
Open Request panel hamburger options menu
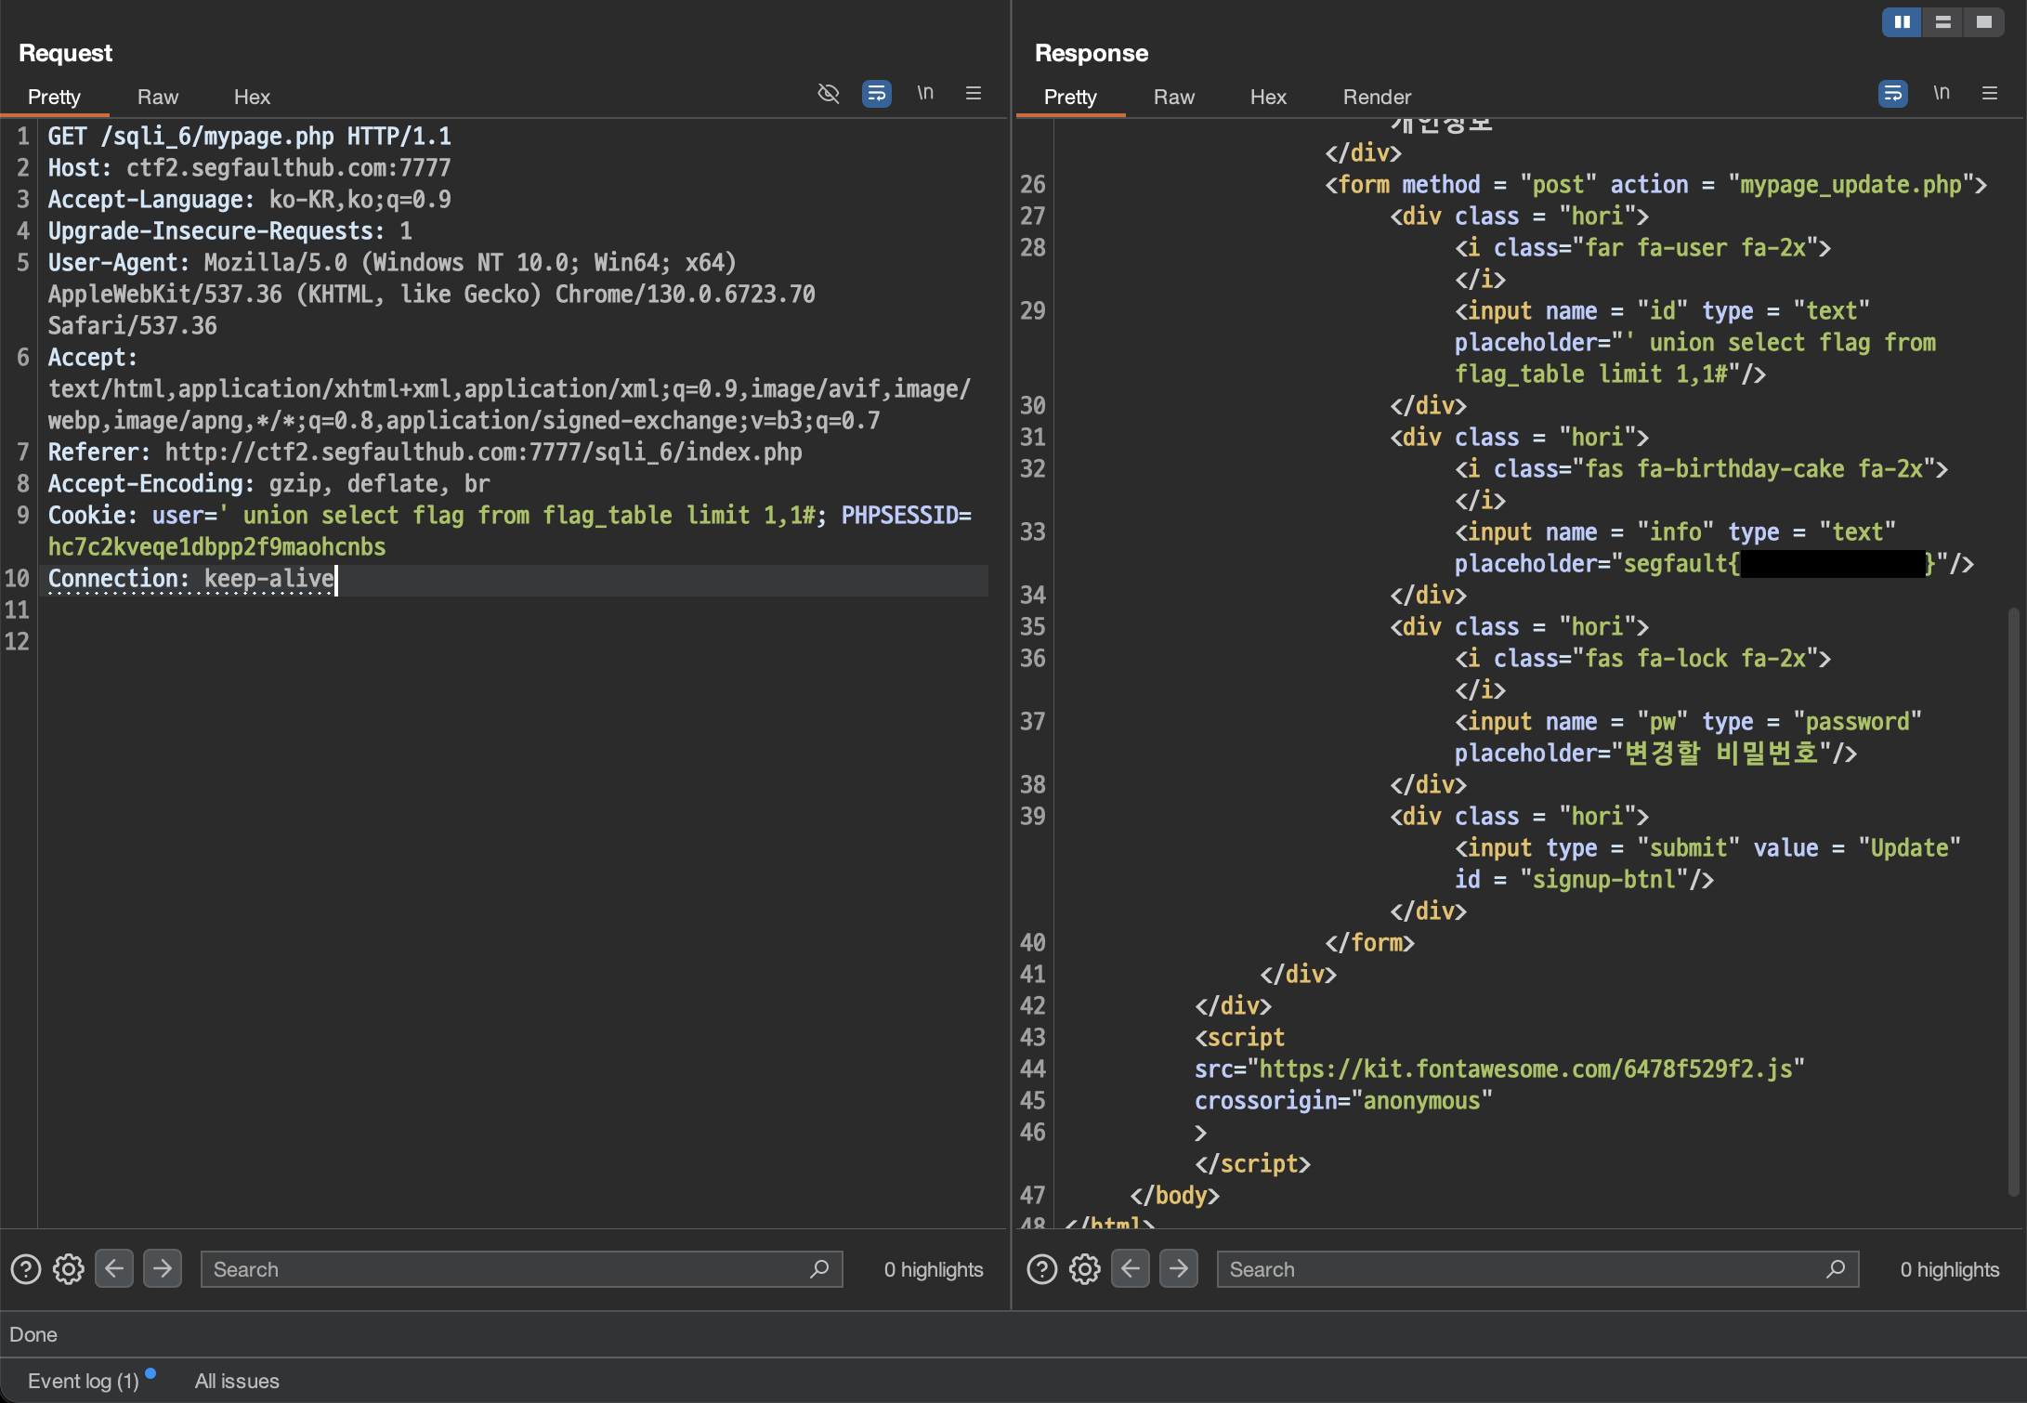tap(974, 93)
